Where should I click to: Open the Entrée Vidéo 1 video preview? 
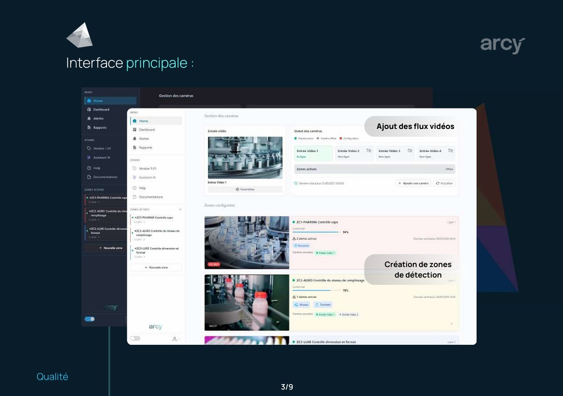[x=245, y=157]
